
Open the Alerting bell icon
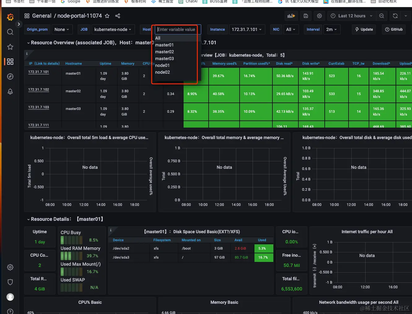pyautogui.click(x=10, y=91)
